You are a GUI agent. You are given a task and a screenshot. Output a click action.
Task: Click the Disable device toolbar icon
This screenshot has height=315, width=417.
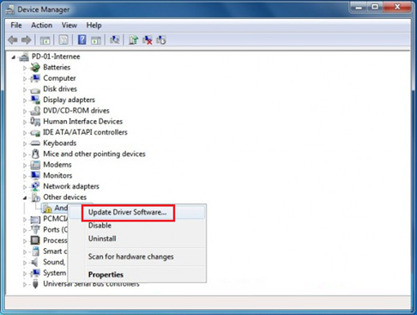pyautogui.click(x=161, y=40)
